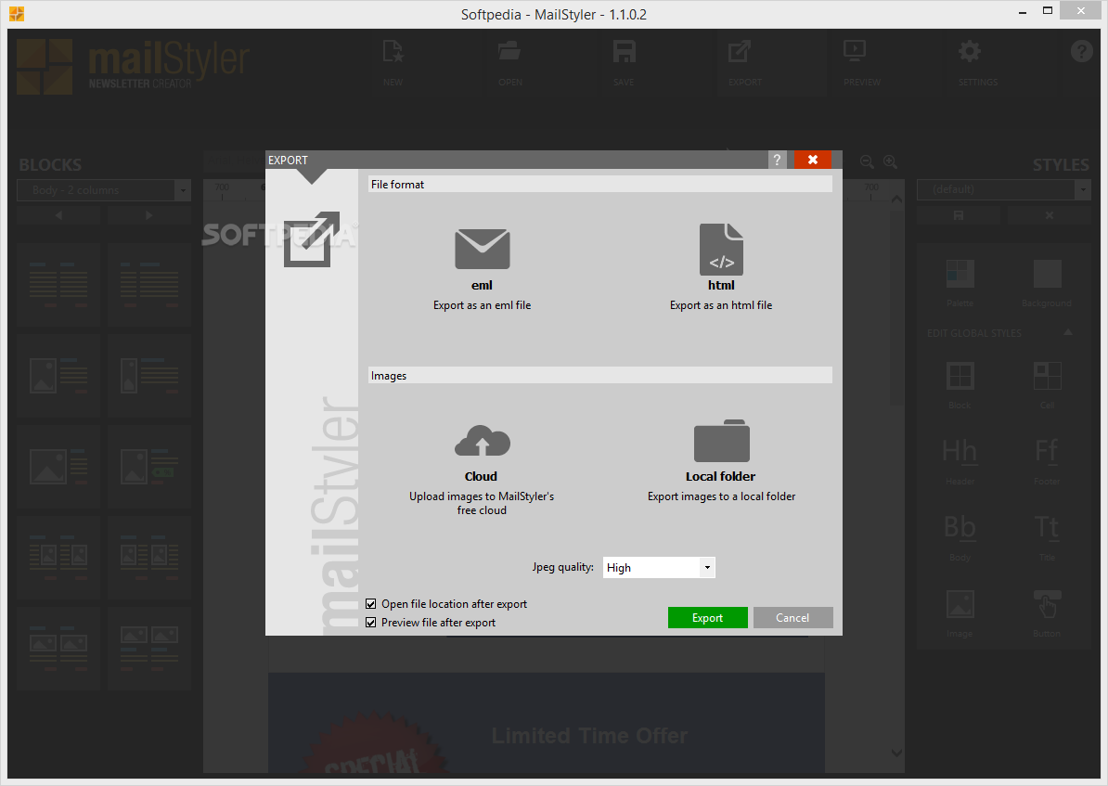The image size is (1108, 786).
Task: Open the Palette style editor
Action: pyautogui.click(x=960, y=282)
